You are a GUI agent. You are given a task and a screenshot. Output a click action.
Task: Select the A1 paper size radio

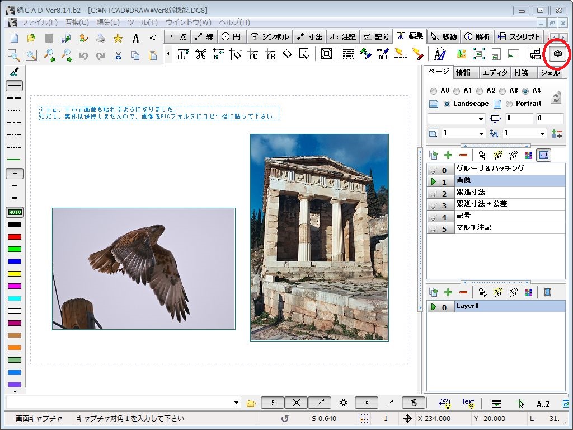pos(457,91)
